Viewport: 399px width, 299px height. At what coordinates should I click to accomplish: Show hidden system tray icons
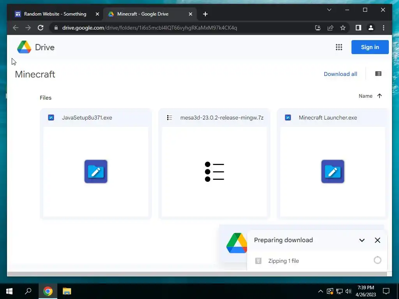[320, 291]
